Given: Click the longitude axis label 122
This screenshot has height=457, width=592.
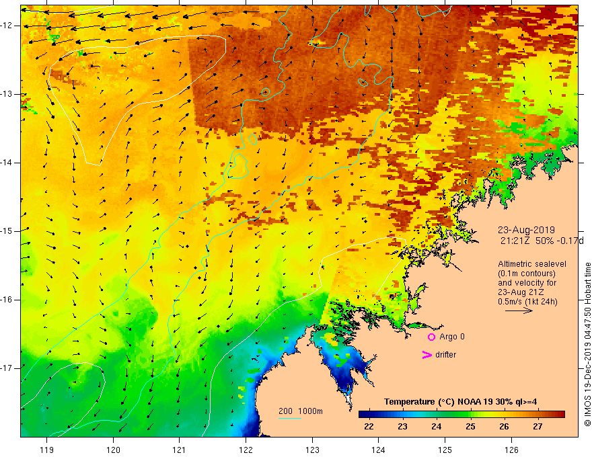Looking at the screenshot, I should 246,450.
